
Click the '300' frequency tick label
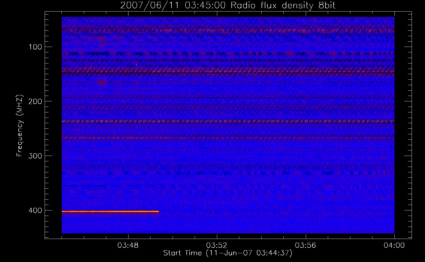pyautogui.click(x=35, y=156)
